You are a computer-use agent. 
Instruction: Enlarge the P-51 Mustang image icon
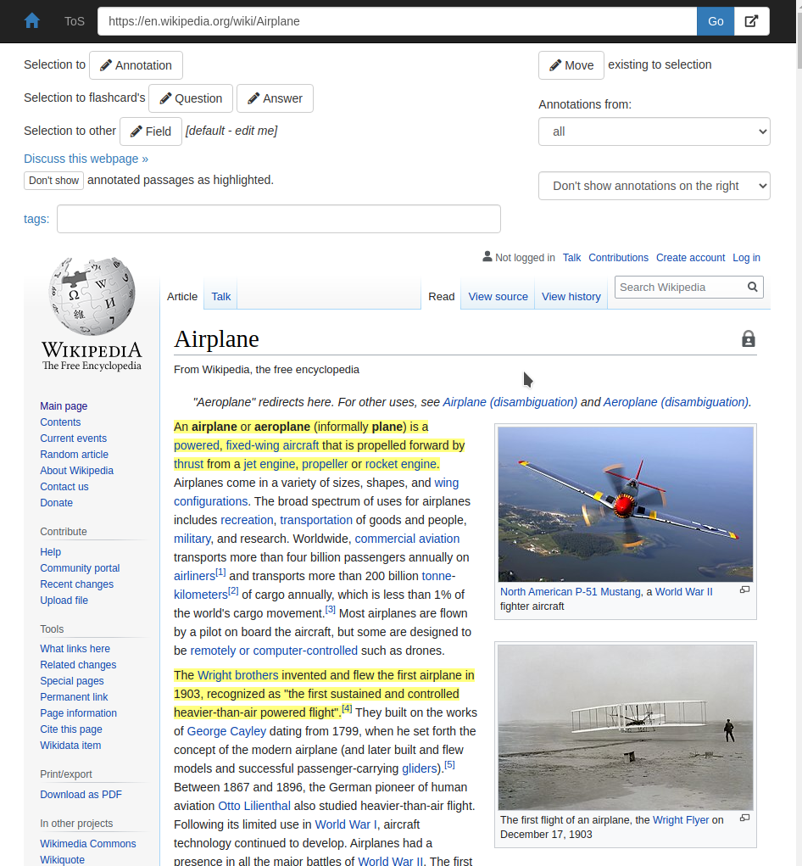click(744, 590)
